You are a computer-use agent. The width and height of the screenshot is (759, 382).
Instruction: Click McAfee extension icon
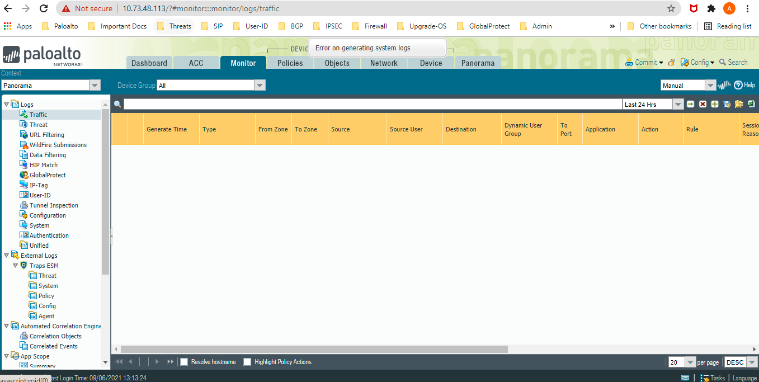pos(694,8)
